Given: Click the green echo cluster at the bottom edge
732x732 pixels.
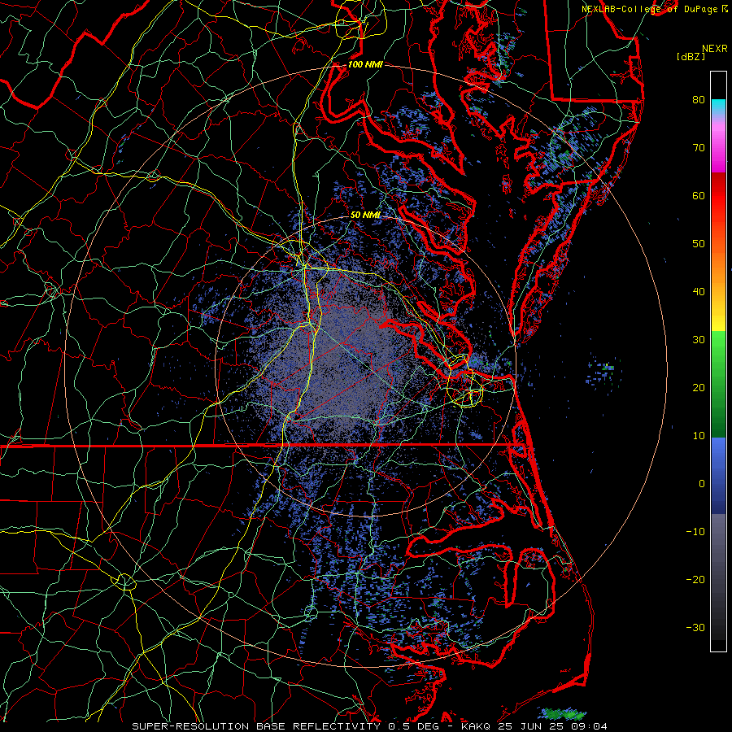Looking at the screenshot, I should click(x=563, y=714).
